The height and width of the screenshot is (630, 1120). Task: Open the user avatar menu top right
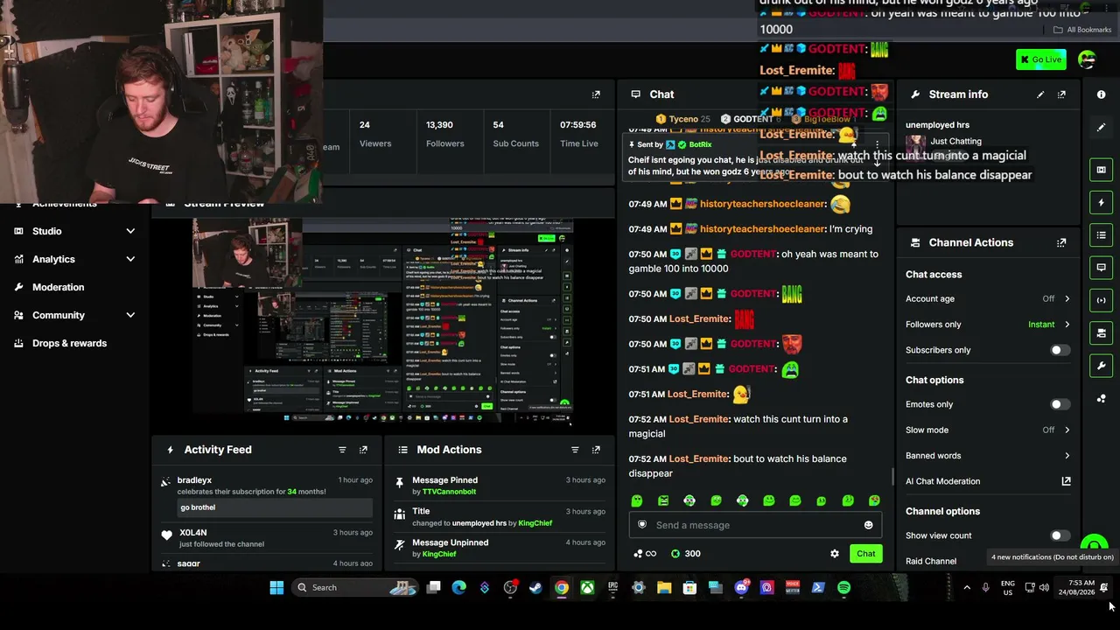[x=1087, y=59]
